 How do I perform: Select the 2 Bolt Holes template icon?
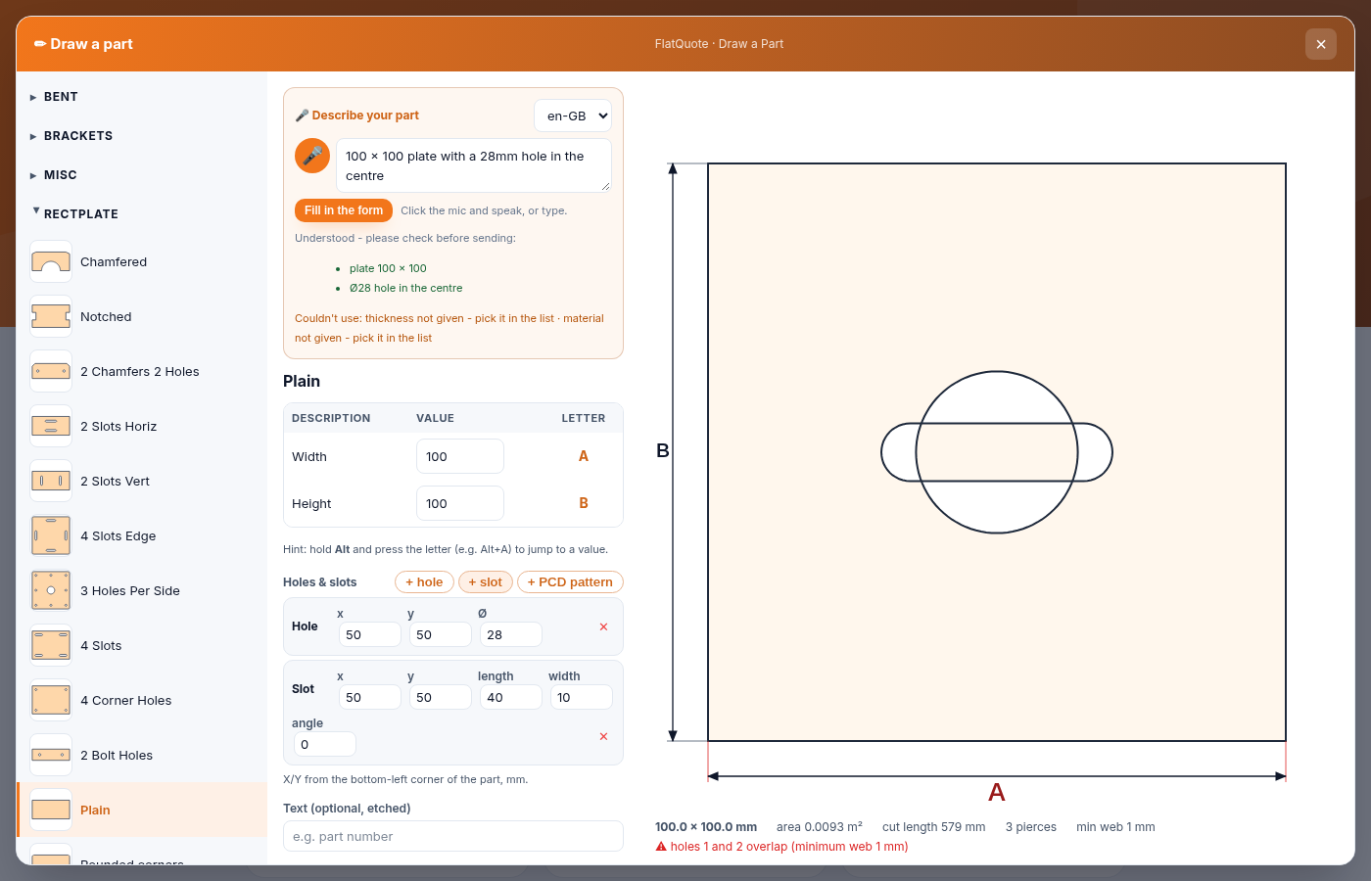51,755
